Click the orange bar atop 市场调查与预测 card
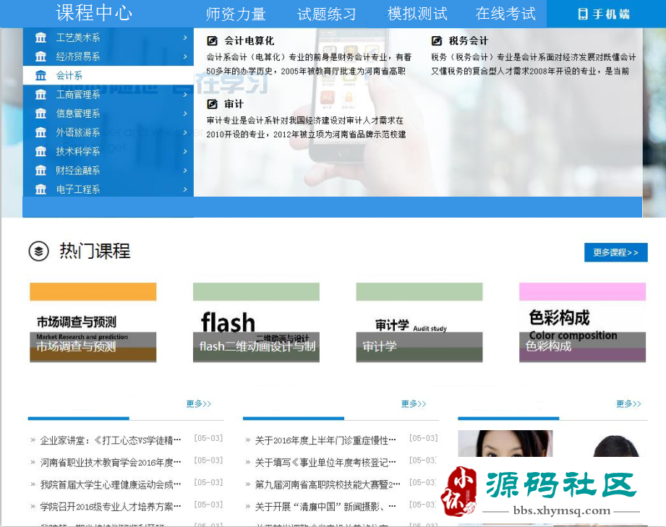 pyautogui.click(x=93, y=292)
